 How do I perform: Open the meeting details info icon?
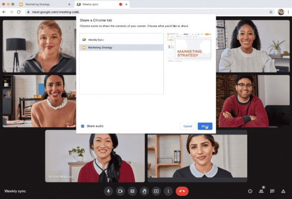click(x=250, y=191)
